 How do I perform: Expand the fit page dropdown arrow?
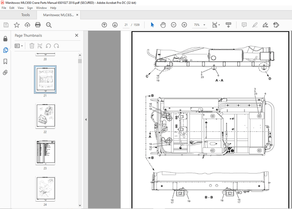pos(219,25)
